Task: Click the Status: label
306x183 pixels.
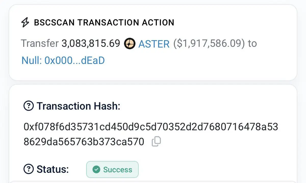Action: coord(53,169)
